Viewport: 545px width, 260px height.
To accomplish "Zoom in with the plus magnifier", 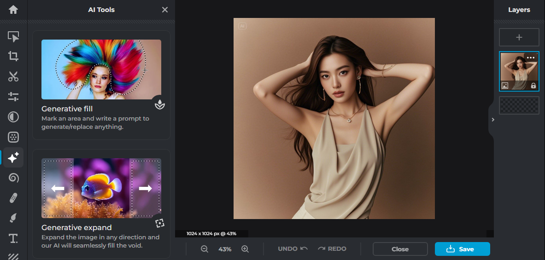I will (x=245, y=249).
